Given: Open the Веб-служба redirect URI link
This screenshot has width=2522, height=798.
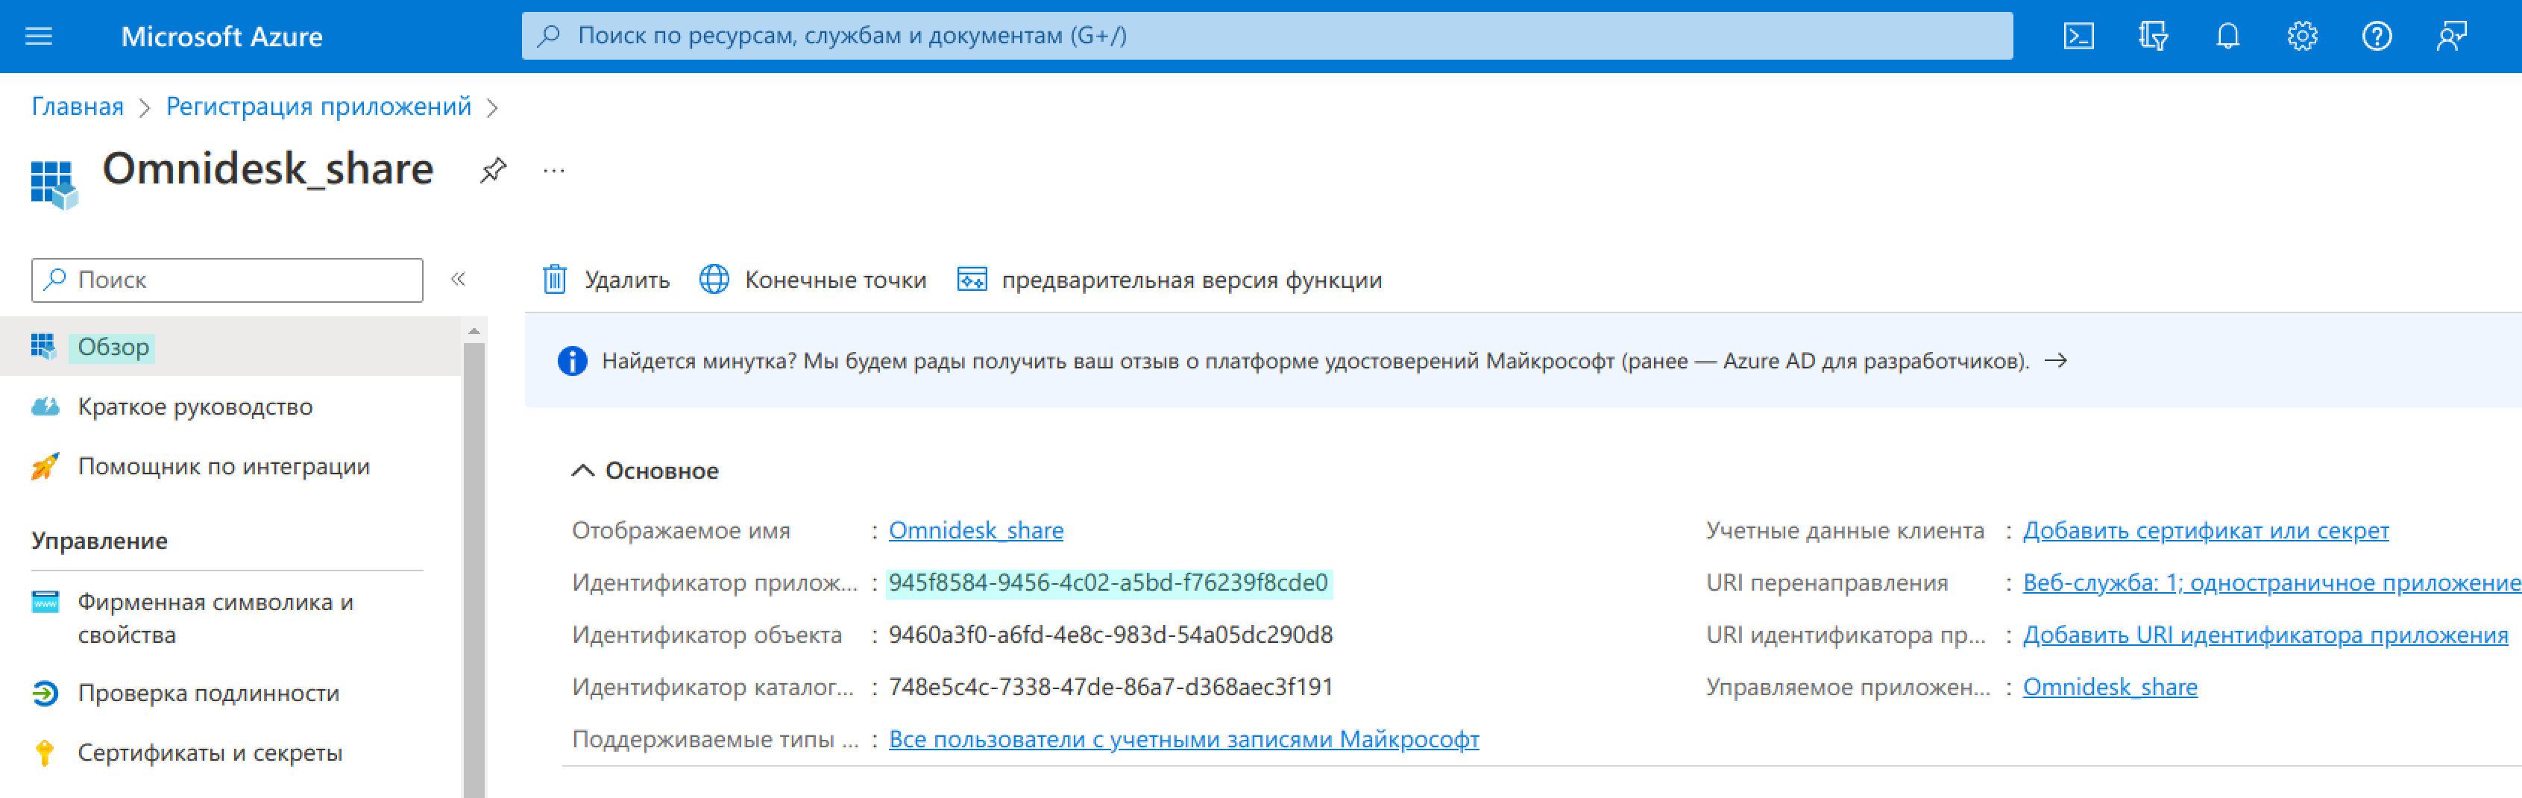Looking at the screenshot, I should pos(2271,582).
